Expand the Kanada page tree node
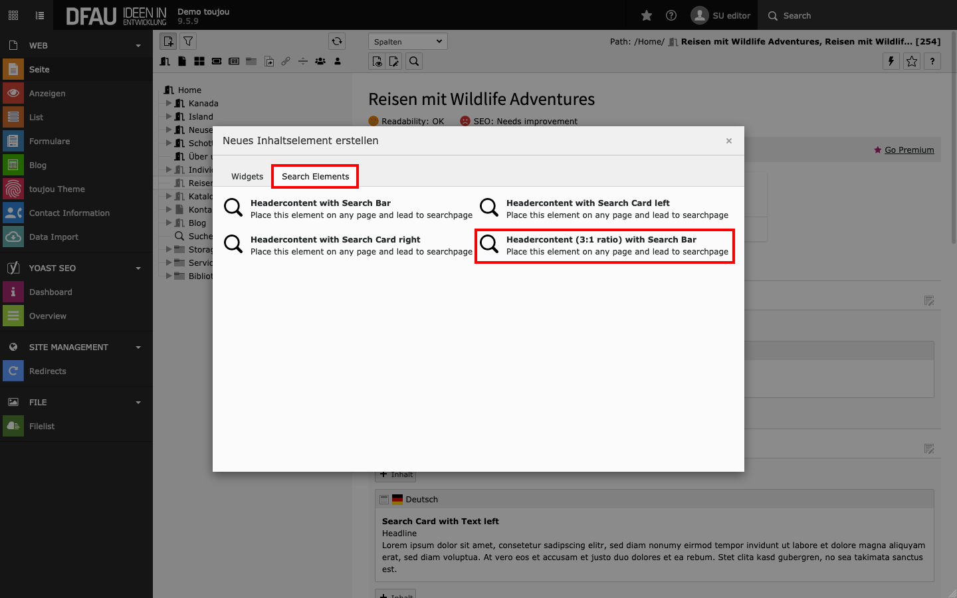Viewport: 957px width, 598px height. click(169, 103)
